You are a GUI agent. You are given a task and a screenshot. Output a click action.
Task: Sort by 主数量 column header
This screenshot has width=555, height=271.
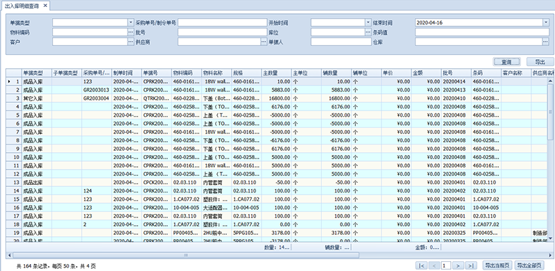click(276, 73)
